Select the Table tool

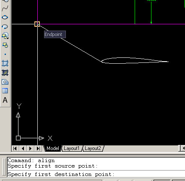coord(5,91)
